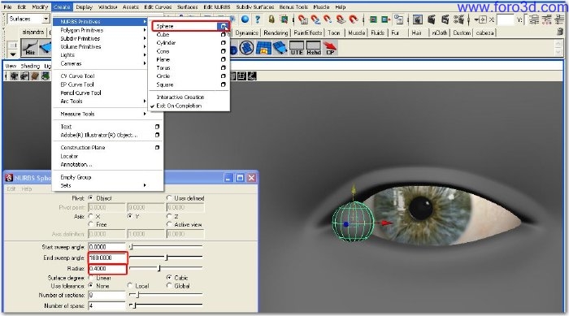Click the padlock lock selection icon

271,19
